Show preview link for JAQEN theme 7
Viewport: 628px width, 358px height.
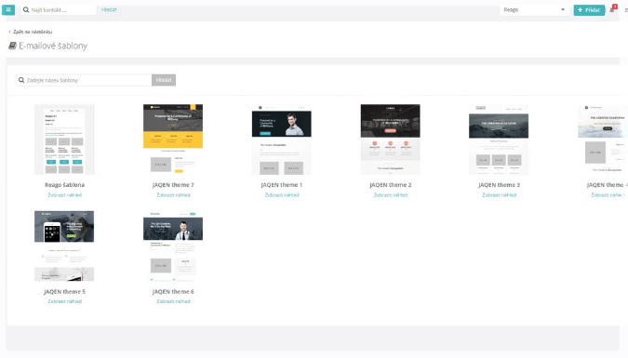pos(173,195)
